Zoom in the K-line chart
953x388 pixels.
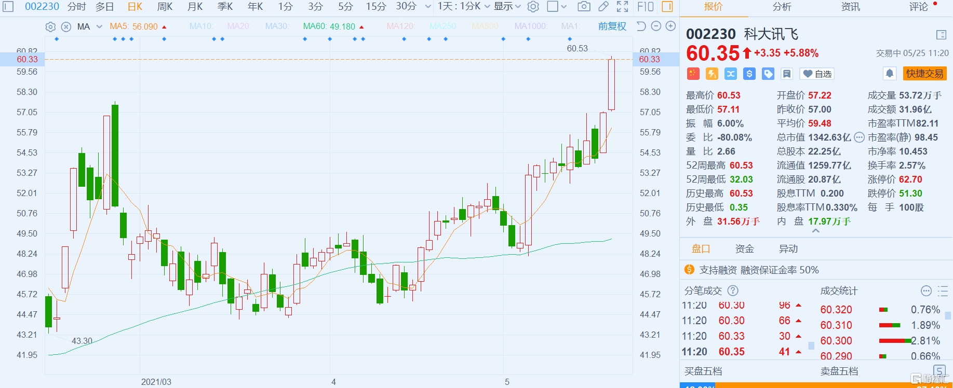pyautogui.click(x=670, y=26)
